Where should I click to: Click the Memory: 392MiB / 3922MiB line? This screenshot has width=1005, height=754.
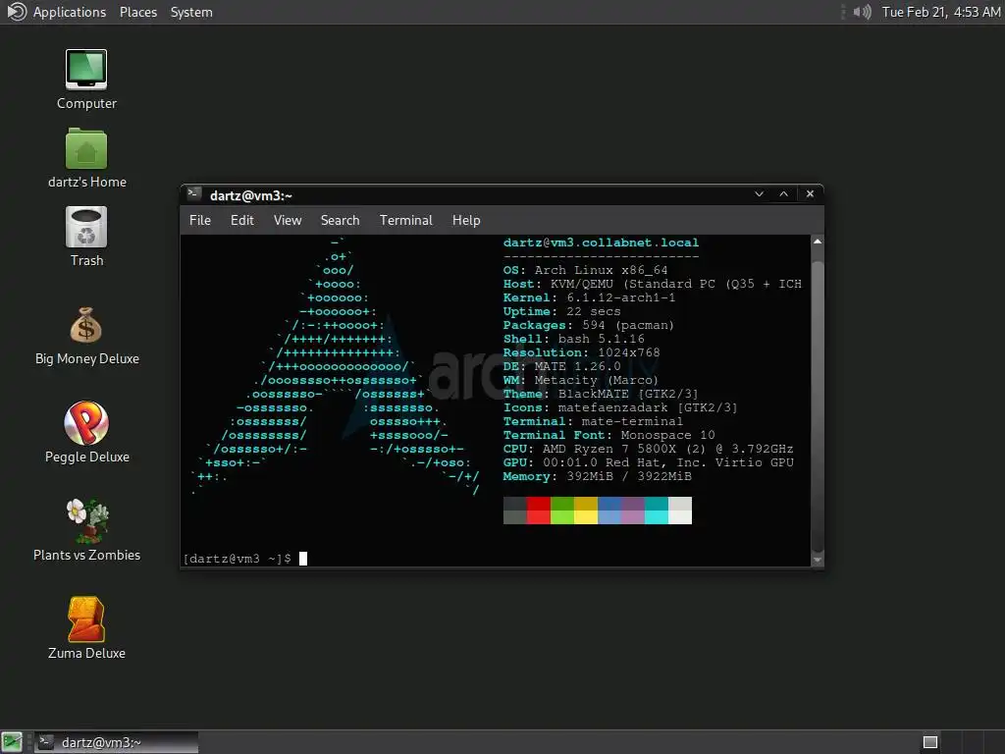click(598, 476)
